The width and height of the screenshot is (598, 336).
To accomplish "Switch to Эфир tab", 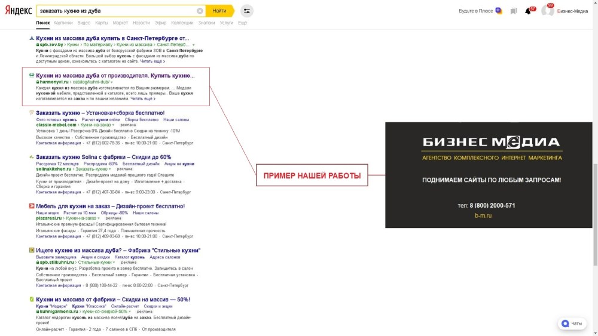I will 160,23.
